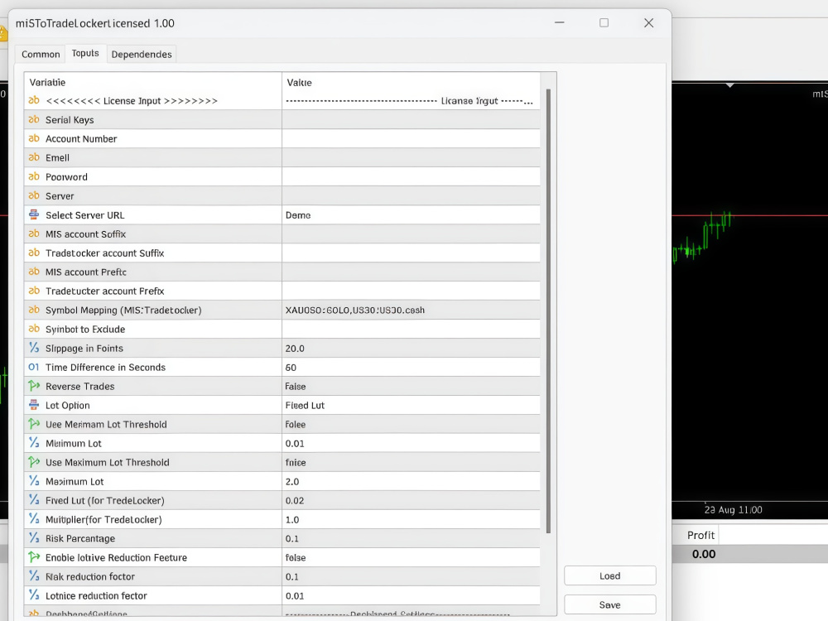Click the string icon beside Emell

34,157
